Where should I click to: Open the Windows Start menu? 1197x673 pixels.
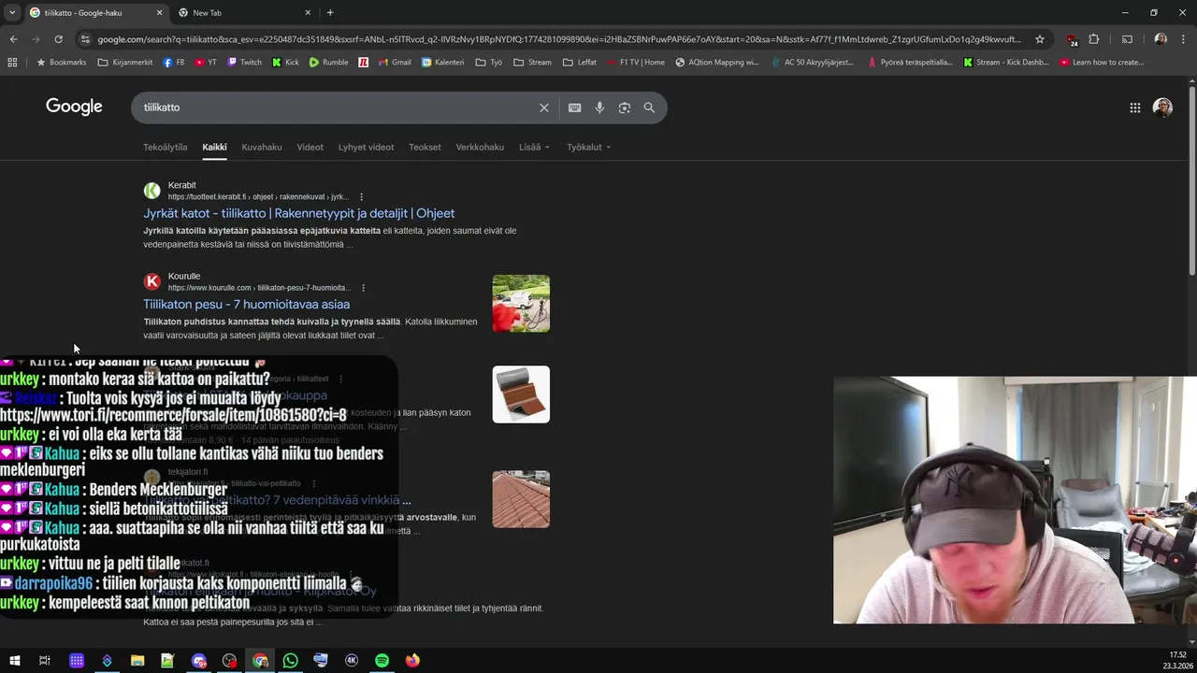(14, 660)
